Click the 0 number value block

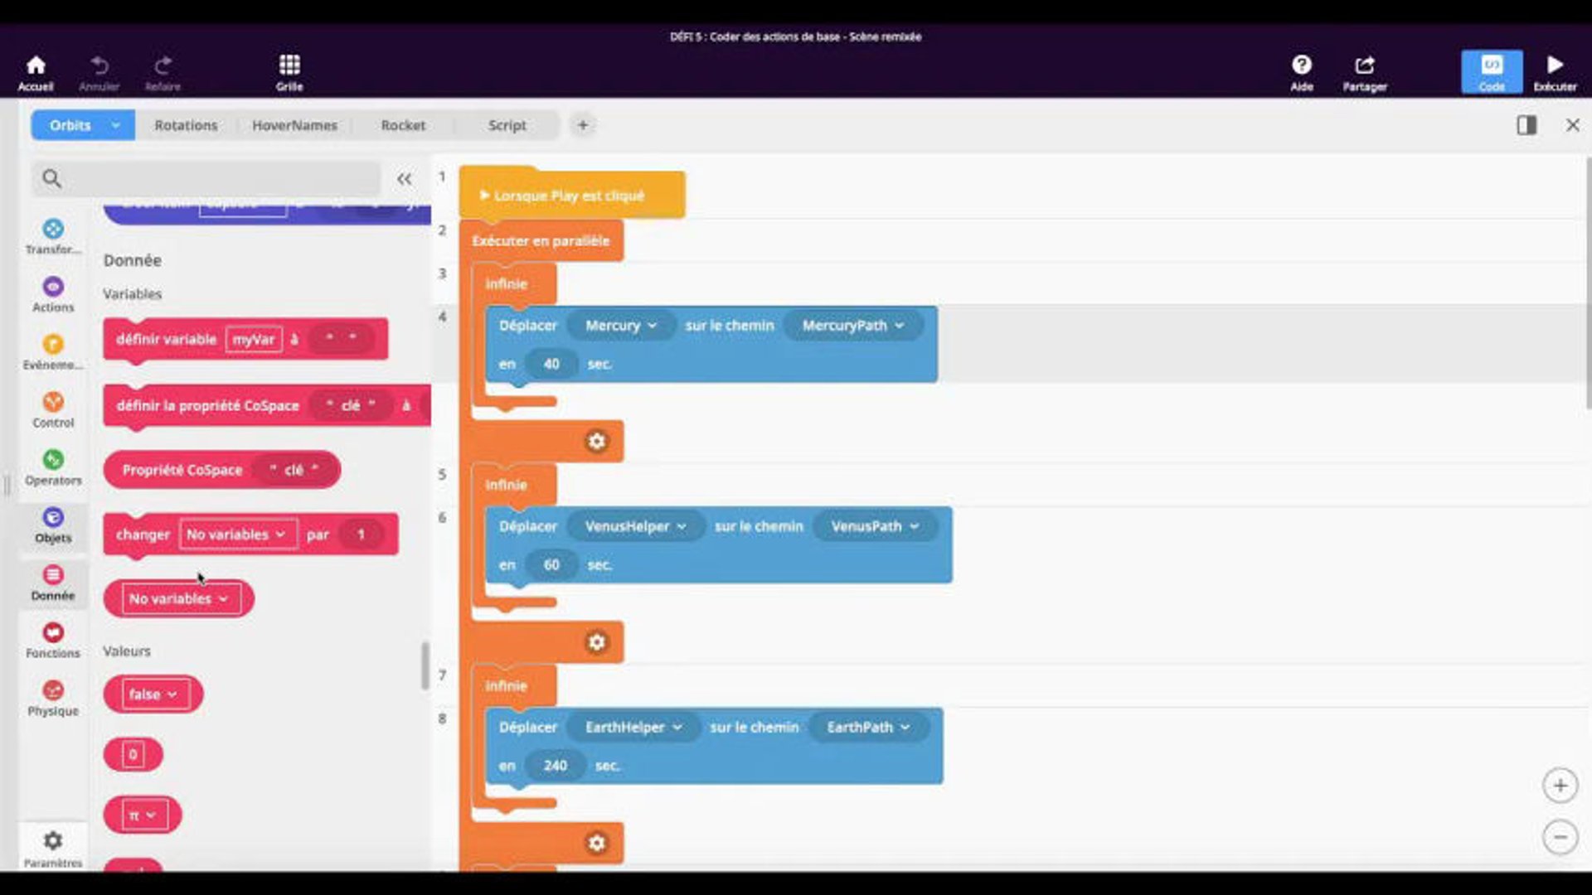133,755
